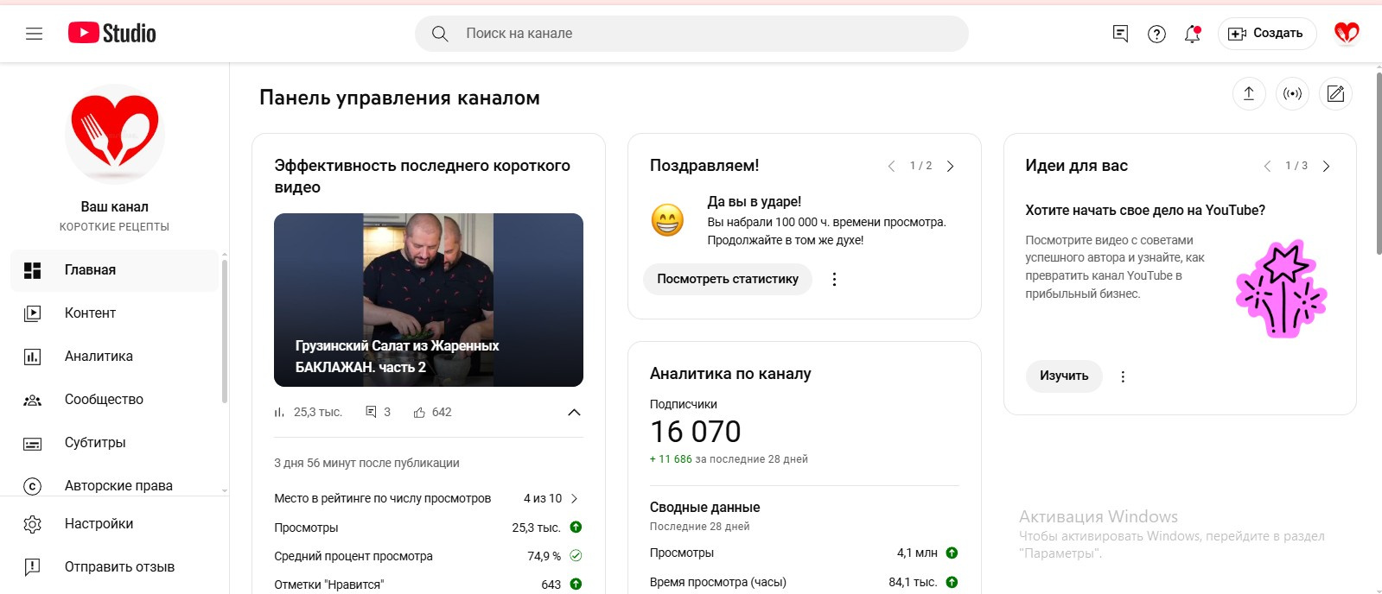Click the Создать button

[x=1267, y=34]
